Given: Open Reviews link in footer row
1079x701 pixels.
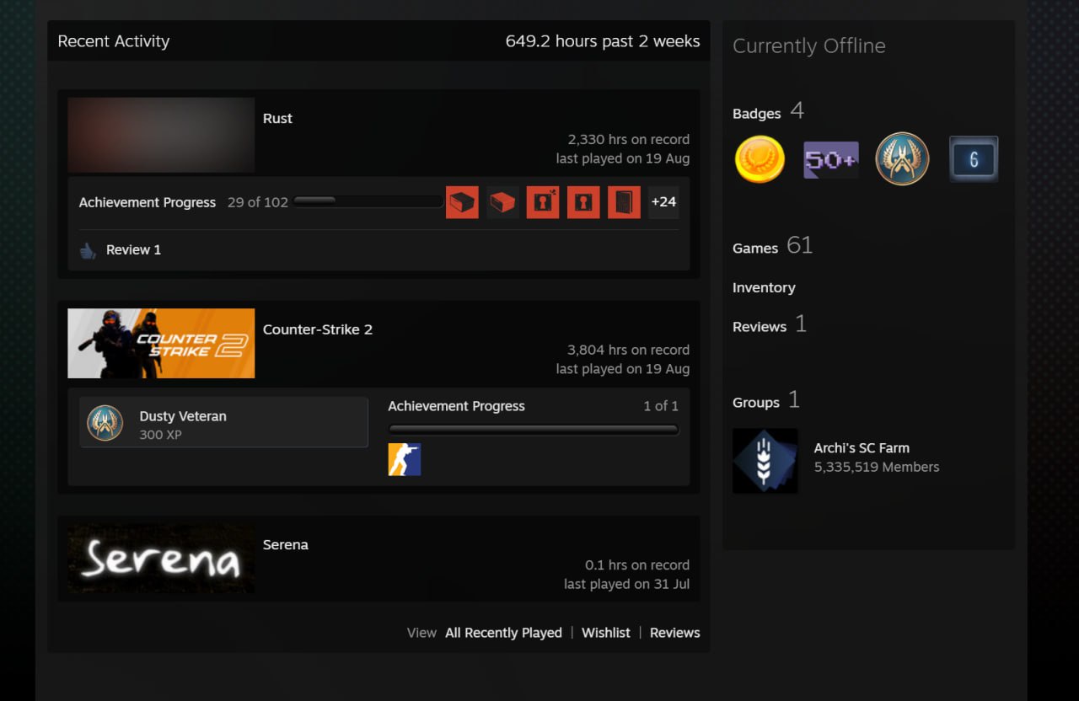Looking at the screenshot, I should [674, 633].
